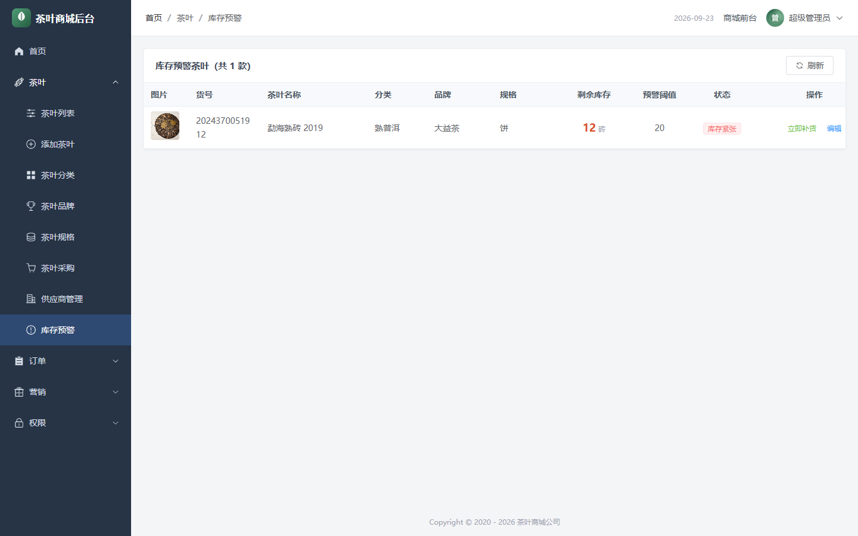This screenshot has width=858, height=536.
Task: Click the home icon beside 首页 in sidebar
Action: pyautogui.click(x=19, y=51)
